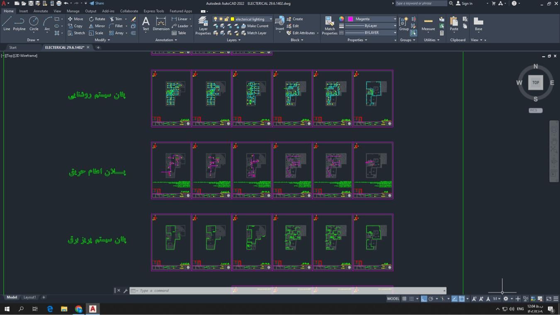Toggle ortho mode in status bar

coord(424,299)
